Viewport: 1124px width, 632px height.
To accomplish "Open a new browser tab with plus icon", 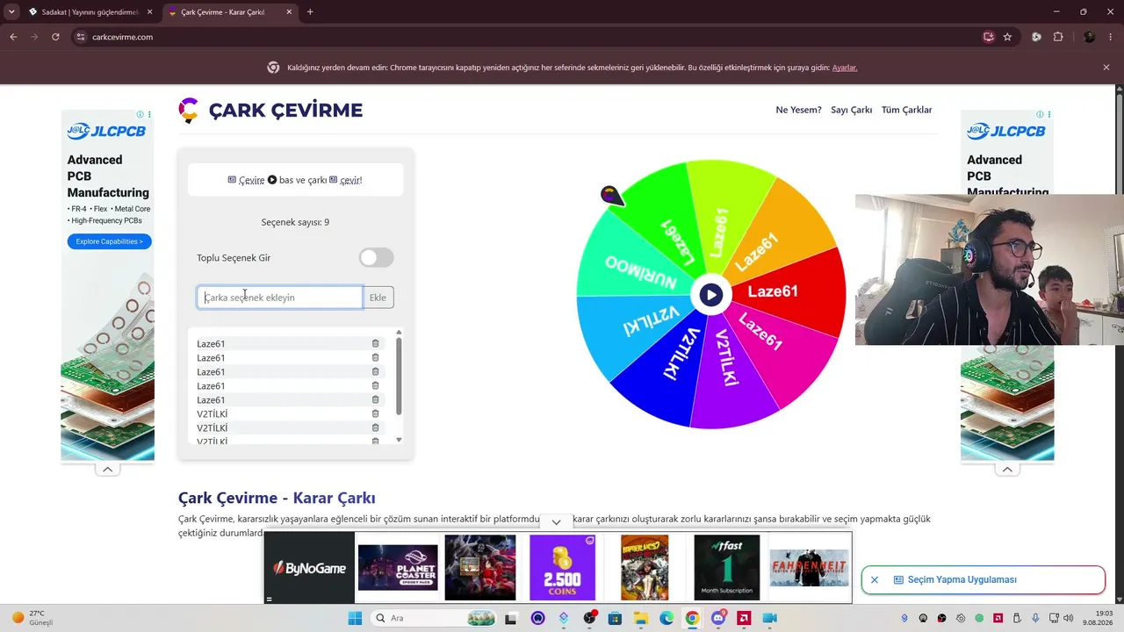I will pyautogui.click(x=310, y=12).
